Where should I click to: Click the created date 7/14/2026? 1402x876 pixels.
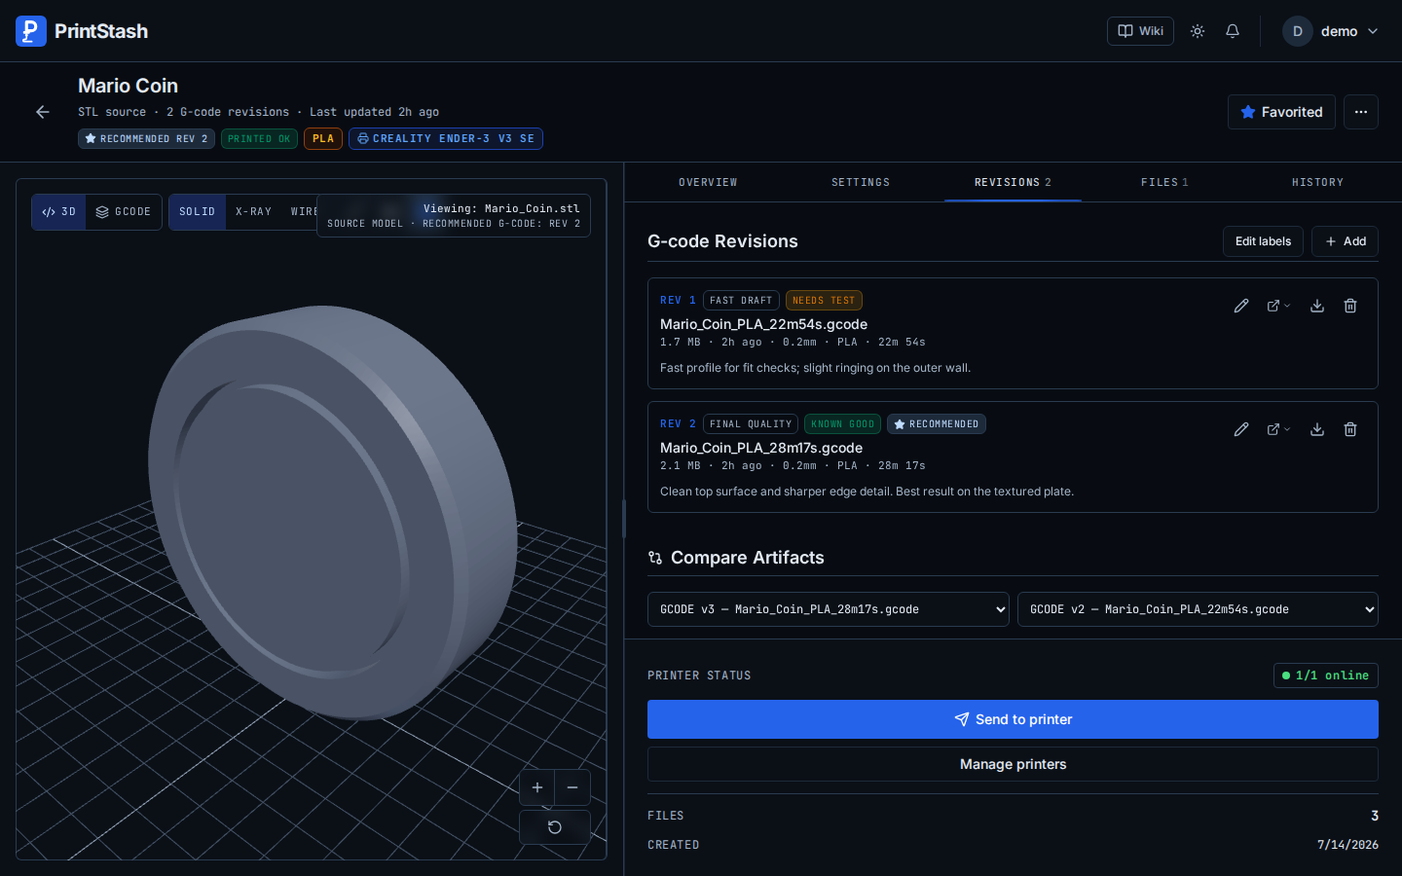click(1347, 845)
